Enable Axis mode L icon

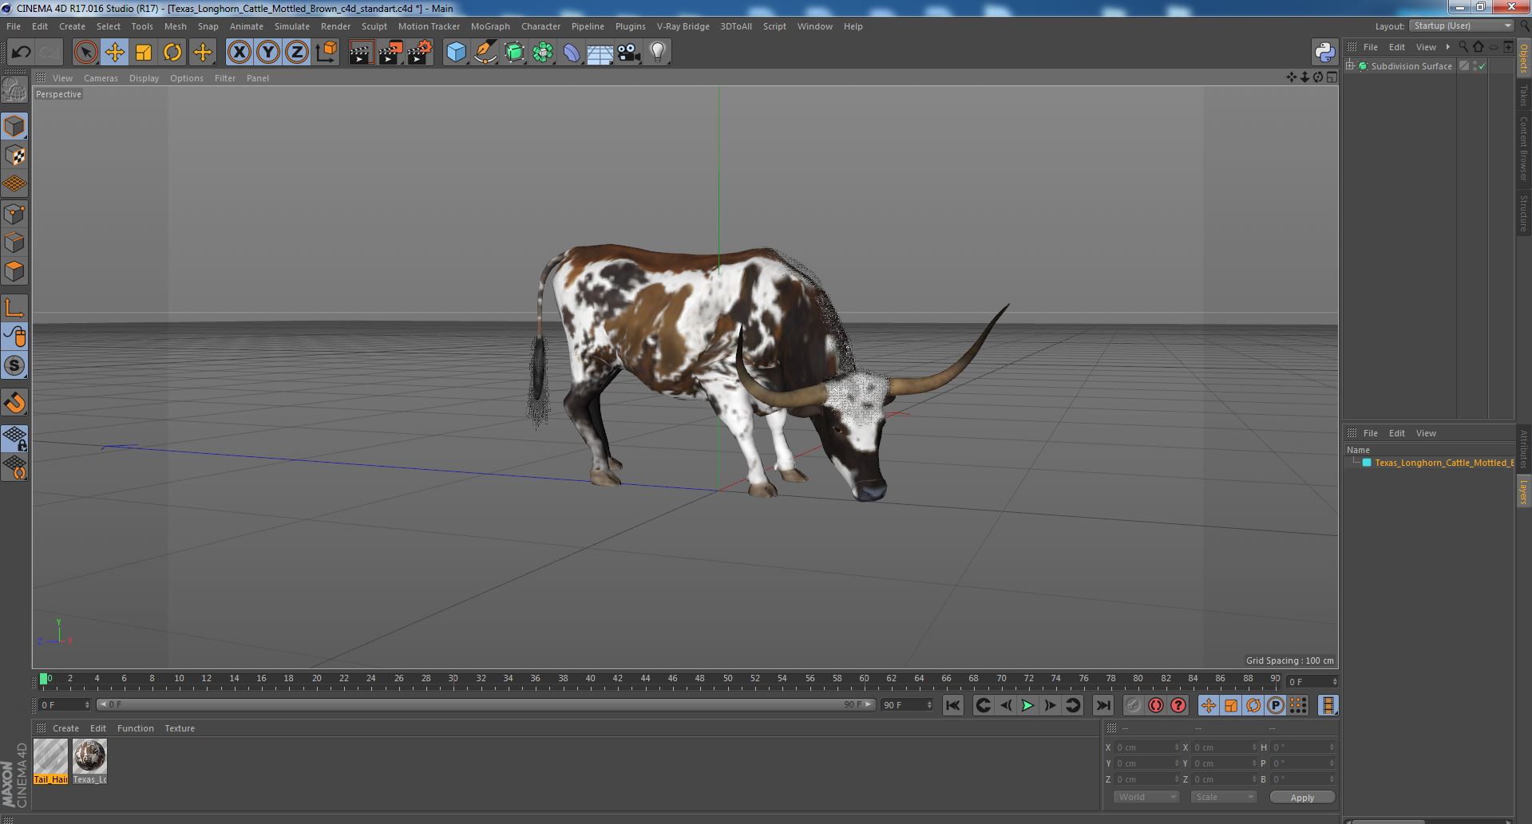(14, 308)
